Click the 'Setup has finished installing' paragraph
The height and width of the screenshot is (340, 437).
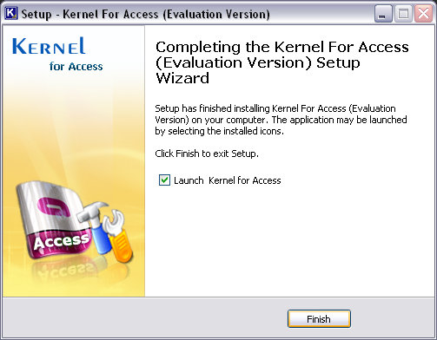(281, 120)
